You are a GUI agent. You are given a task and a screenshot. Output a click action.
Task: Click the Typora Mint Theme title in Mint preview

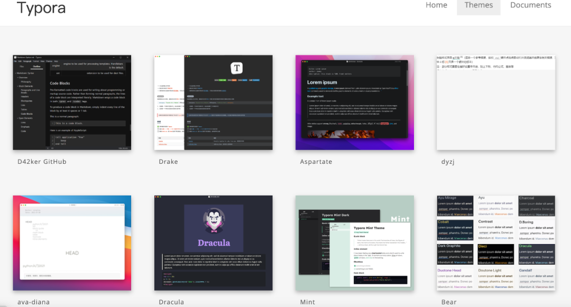369,228
